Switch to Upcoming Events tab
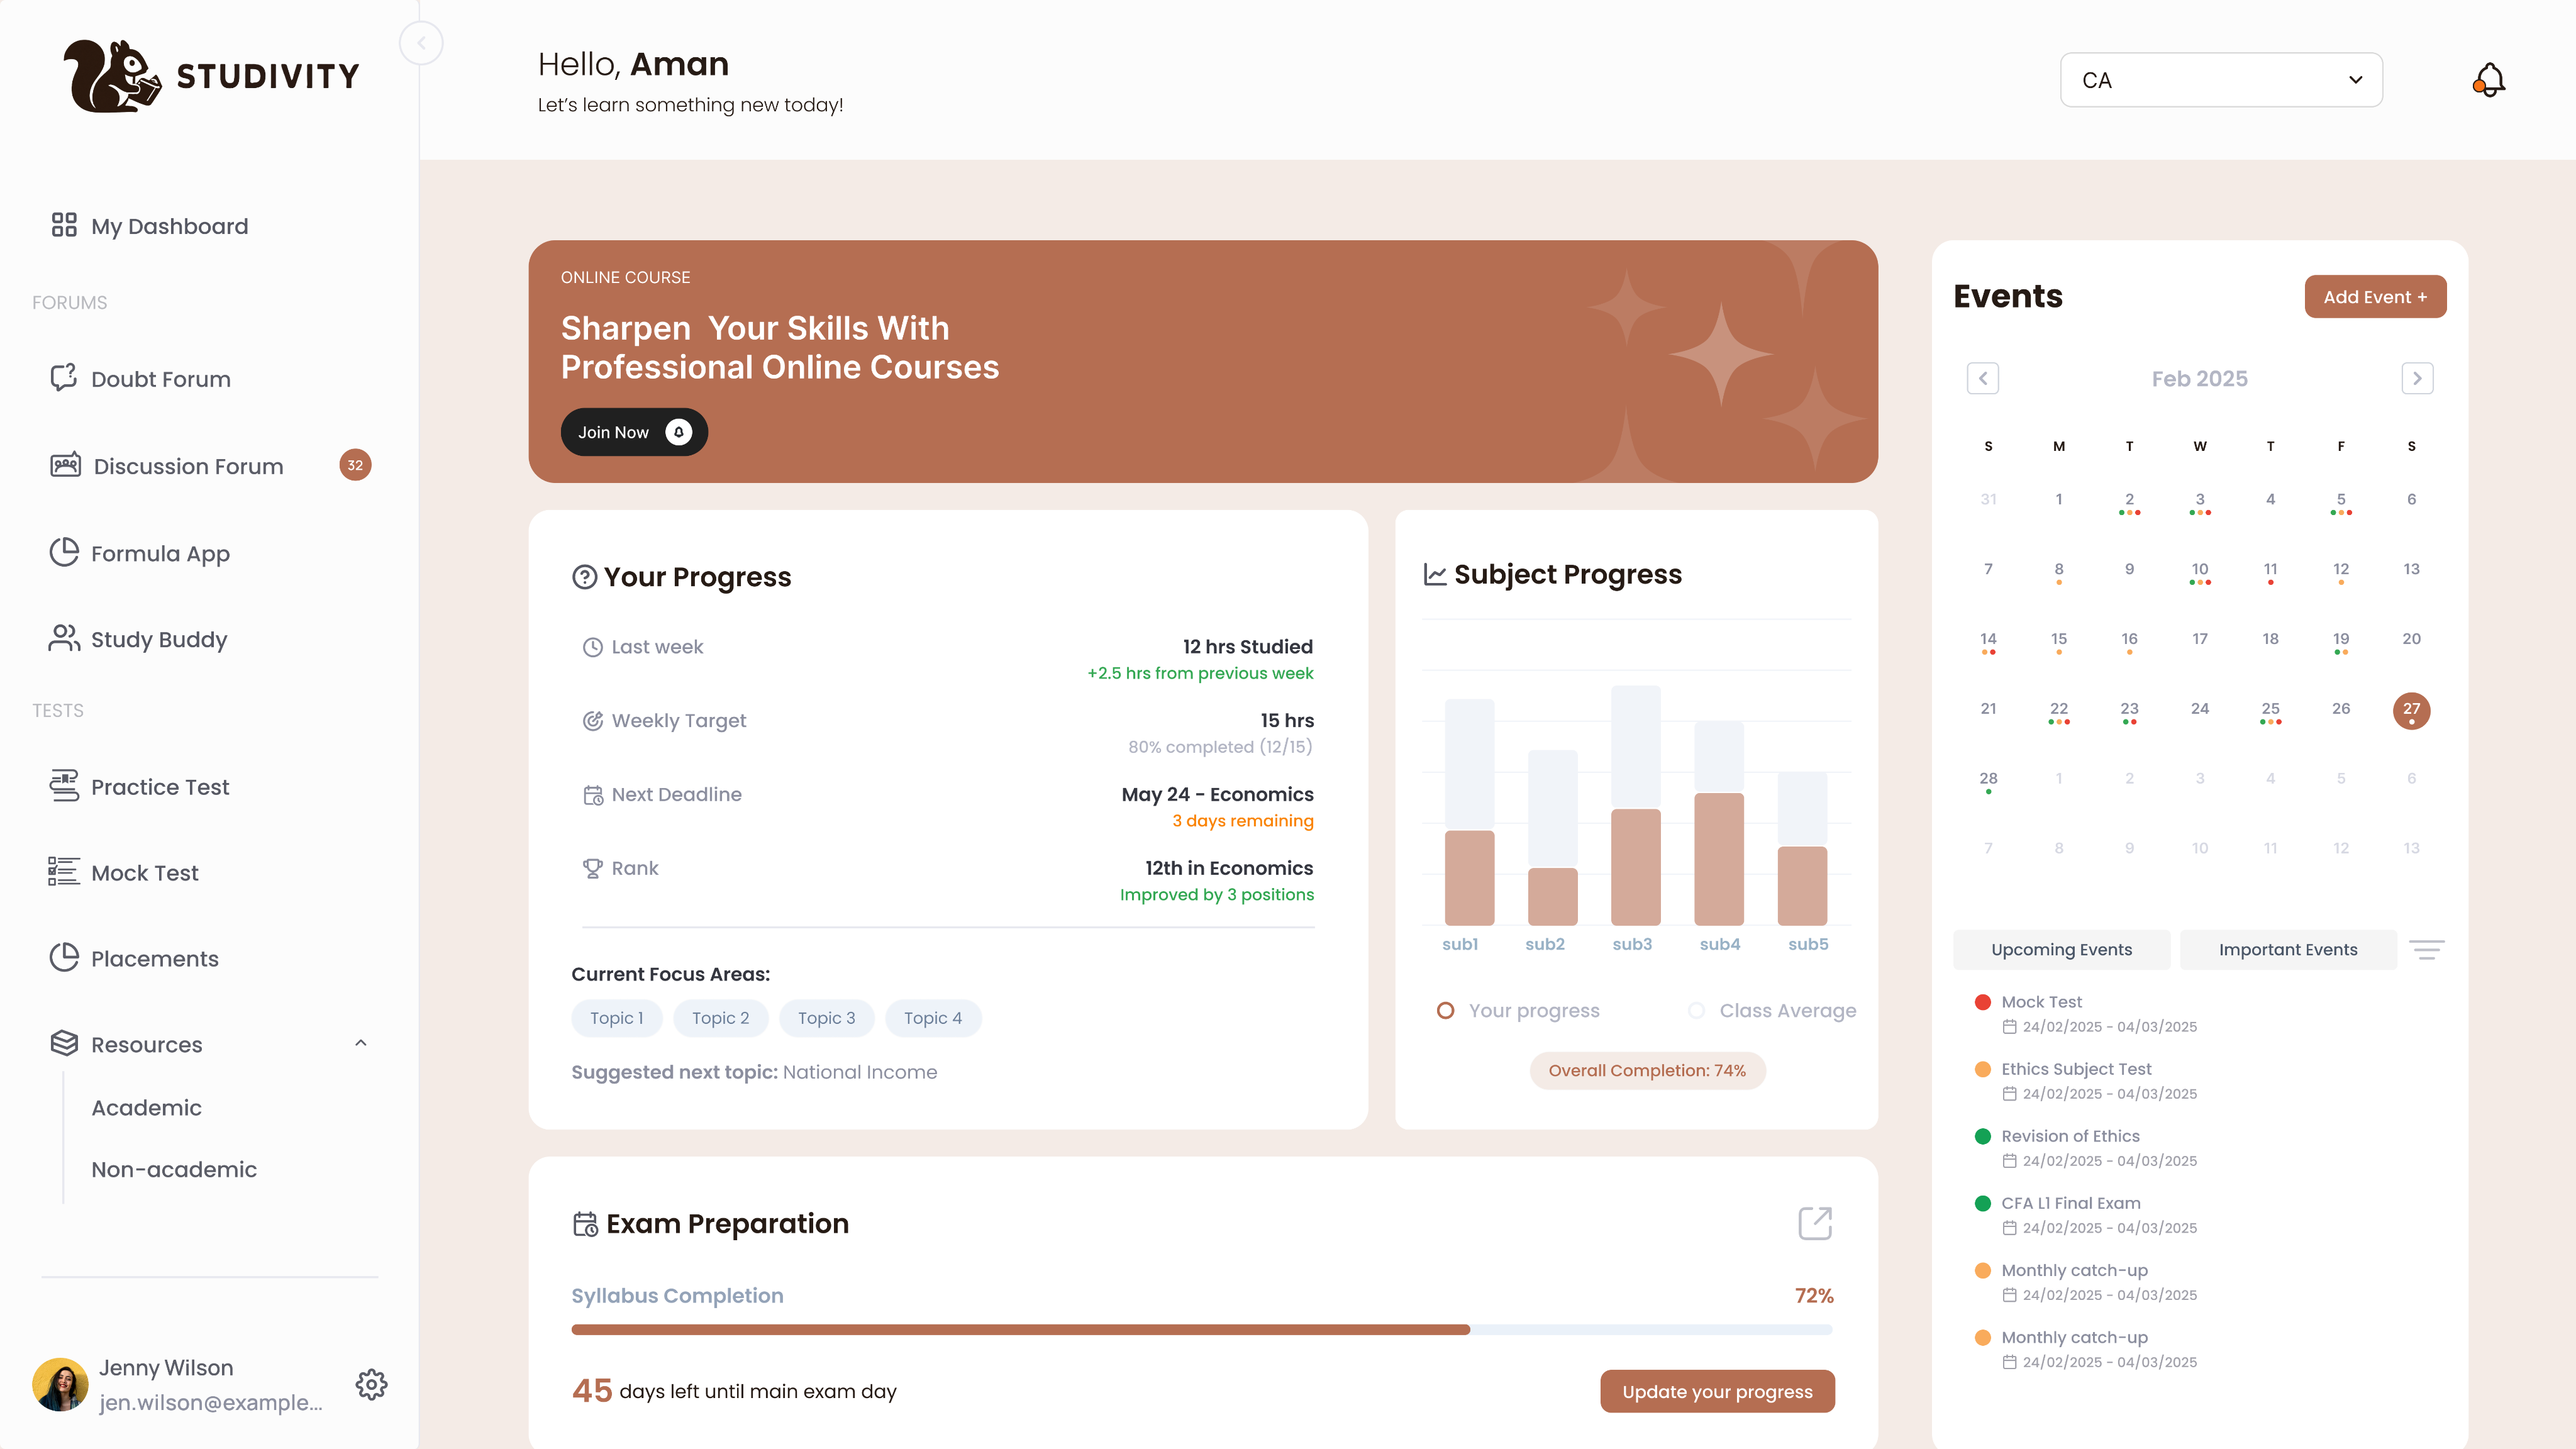The width and height of the screenshot is (2576, 1449). click(x=2061, y=950)
